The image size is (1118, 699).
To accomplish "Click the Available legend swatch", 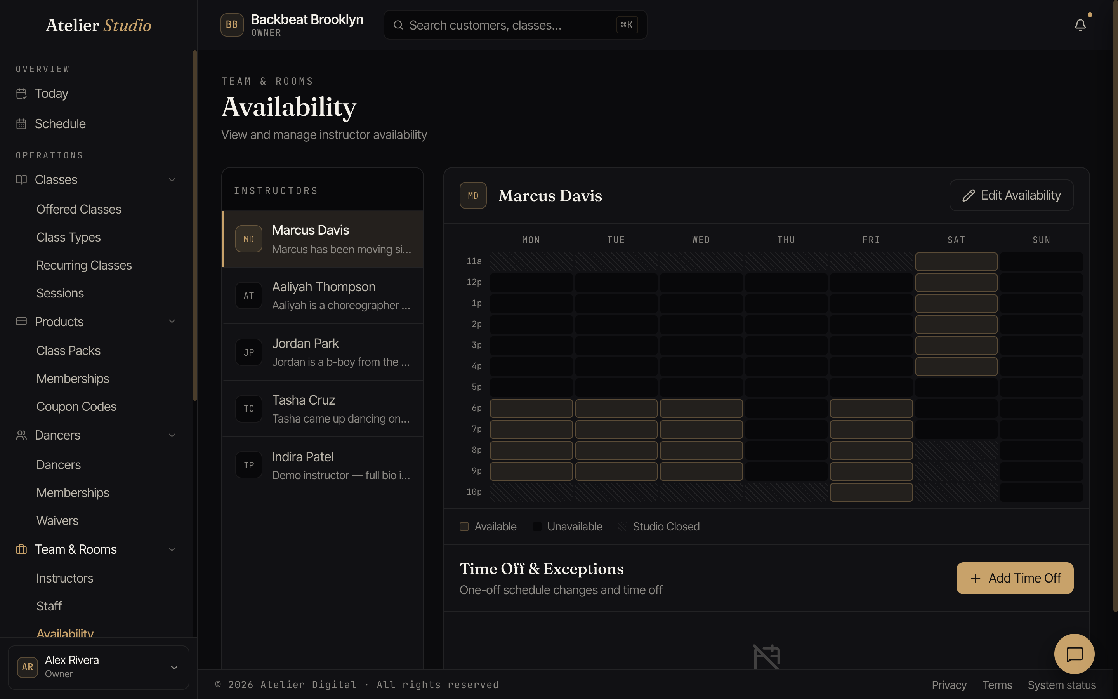I will point(464,527).
